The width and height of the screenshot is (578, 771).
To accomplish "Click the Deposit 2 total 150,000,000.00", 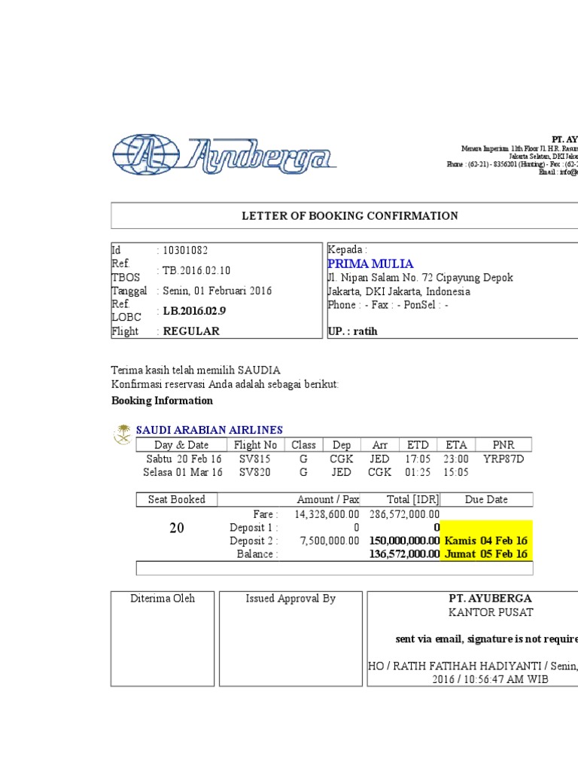I will click(x=404, y=541).
